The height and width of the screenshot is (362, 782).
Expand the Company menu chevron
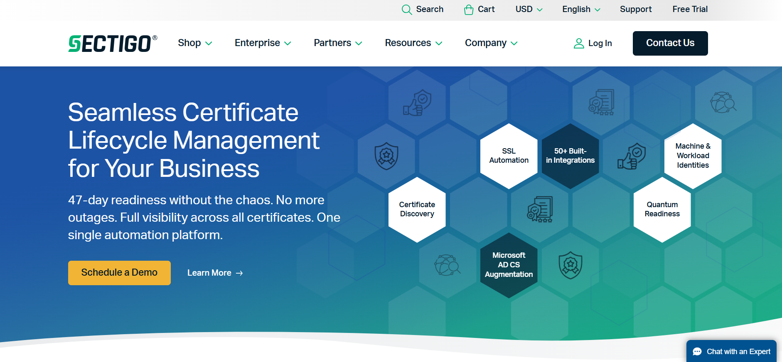click(x=514, y=44)
